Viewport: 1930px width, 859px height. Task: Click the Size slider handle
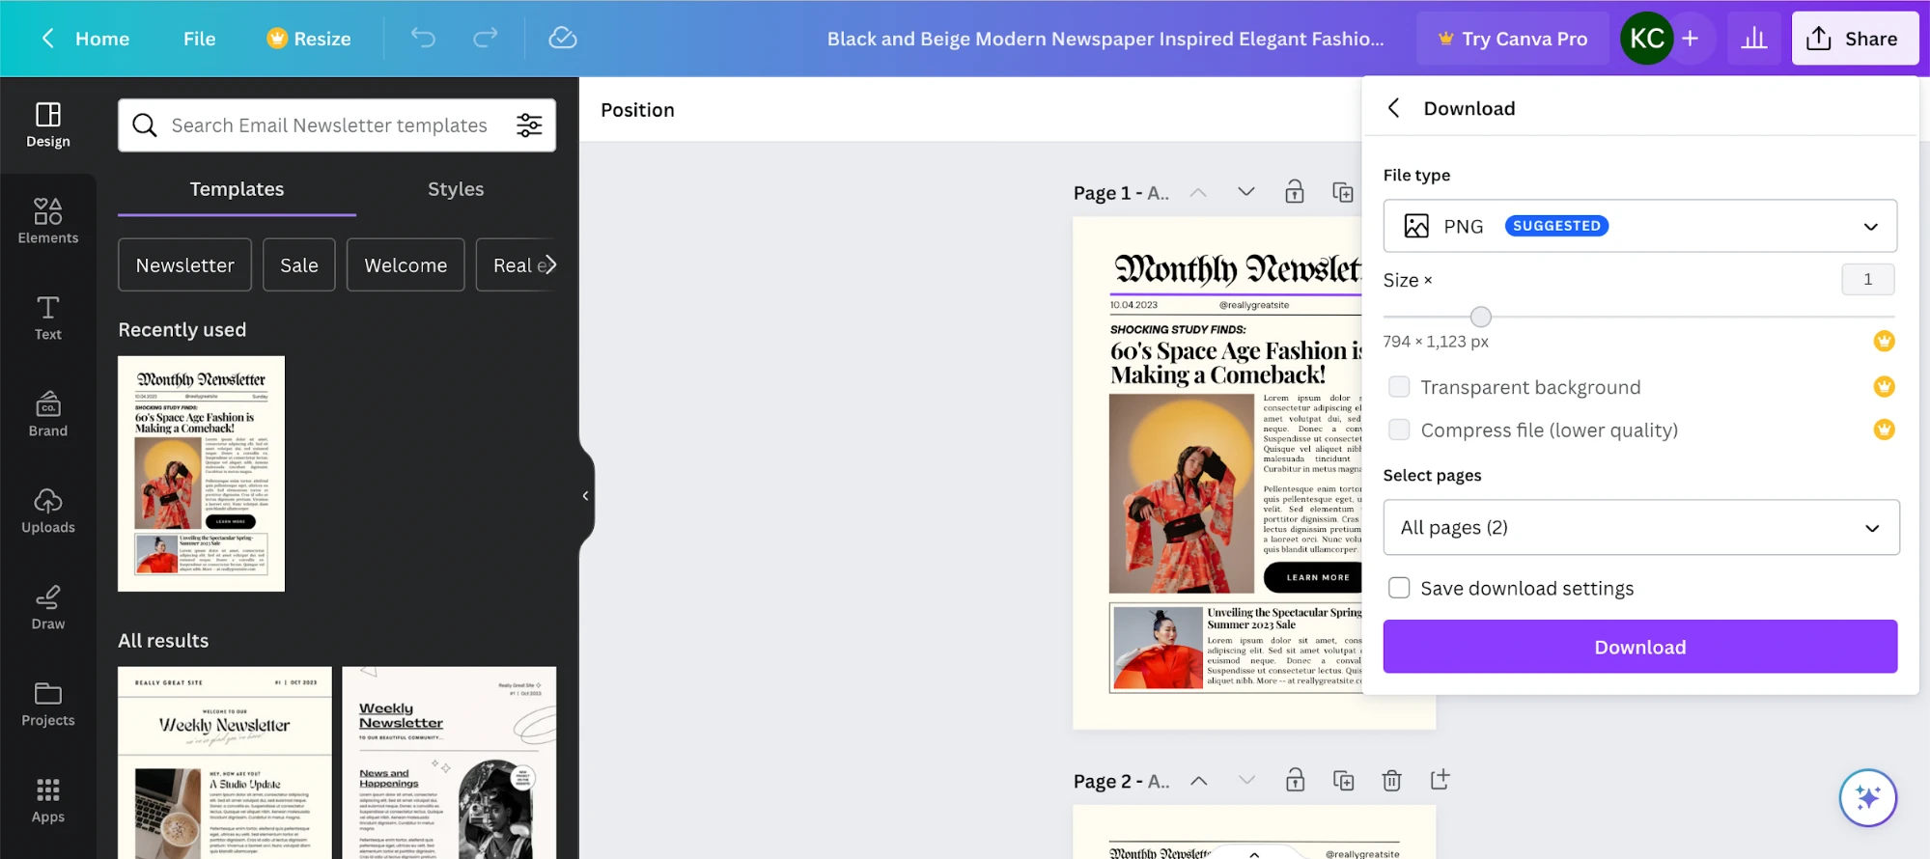click(x=1480, y=317)
